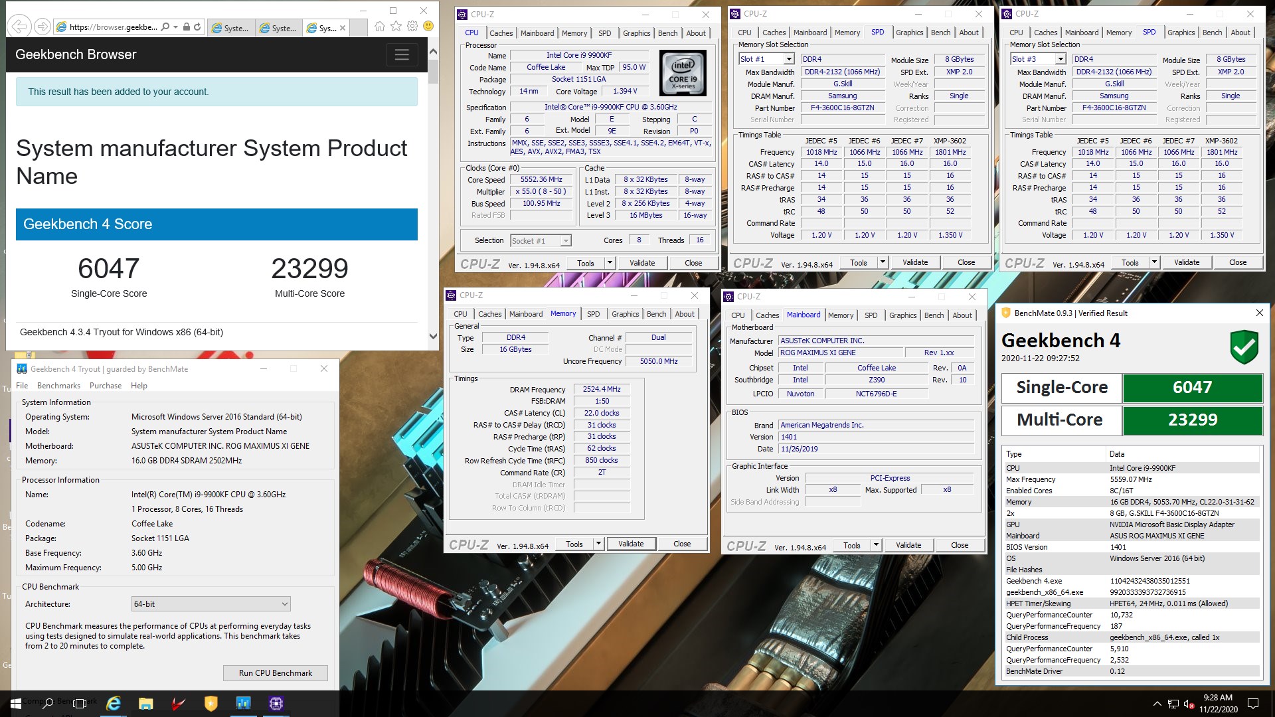The width and height of the screenshot is (1275, 717).
Task: Go back in Internet Explorer
Action: click(x=19, y=27)
